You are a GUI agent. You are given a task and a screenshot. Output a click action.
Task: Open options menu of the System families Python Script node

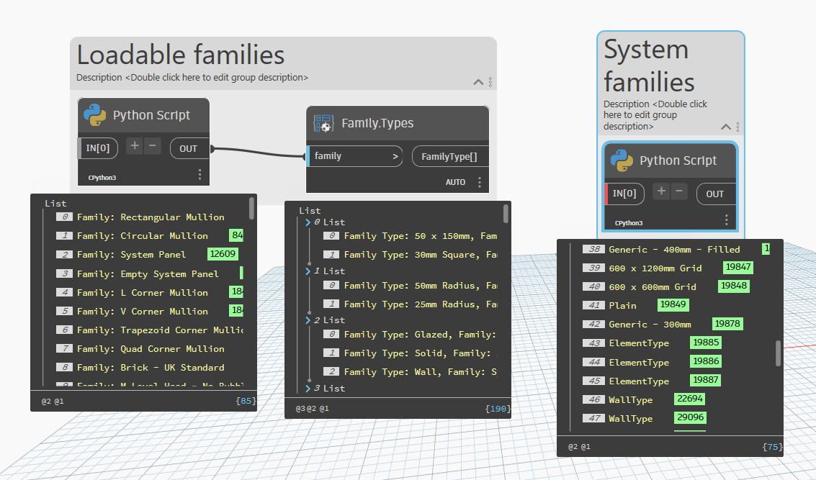(727, 220)
